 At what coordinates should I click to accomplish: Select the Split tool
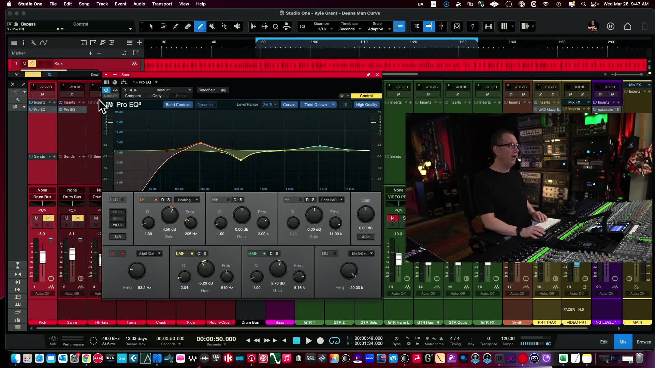(x=176, y=26)
